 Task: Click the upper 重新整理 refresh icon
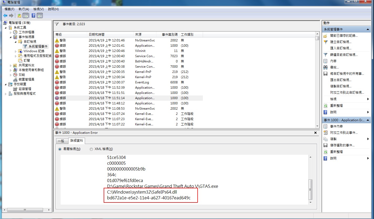325,106
